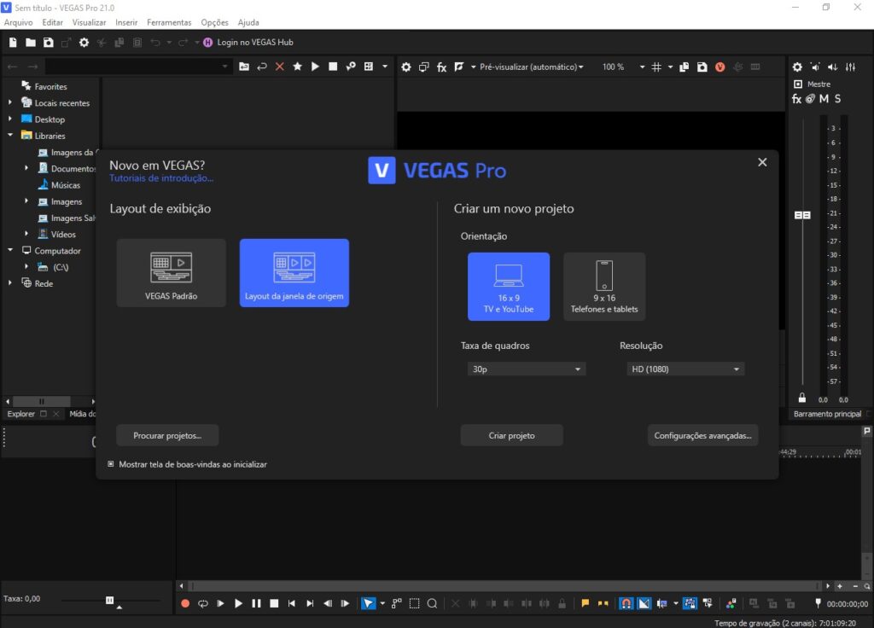Open the Resolução dropdown showing HD (1080)

[x=685, y=369]
